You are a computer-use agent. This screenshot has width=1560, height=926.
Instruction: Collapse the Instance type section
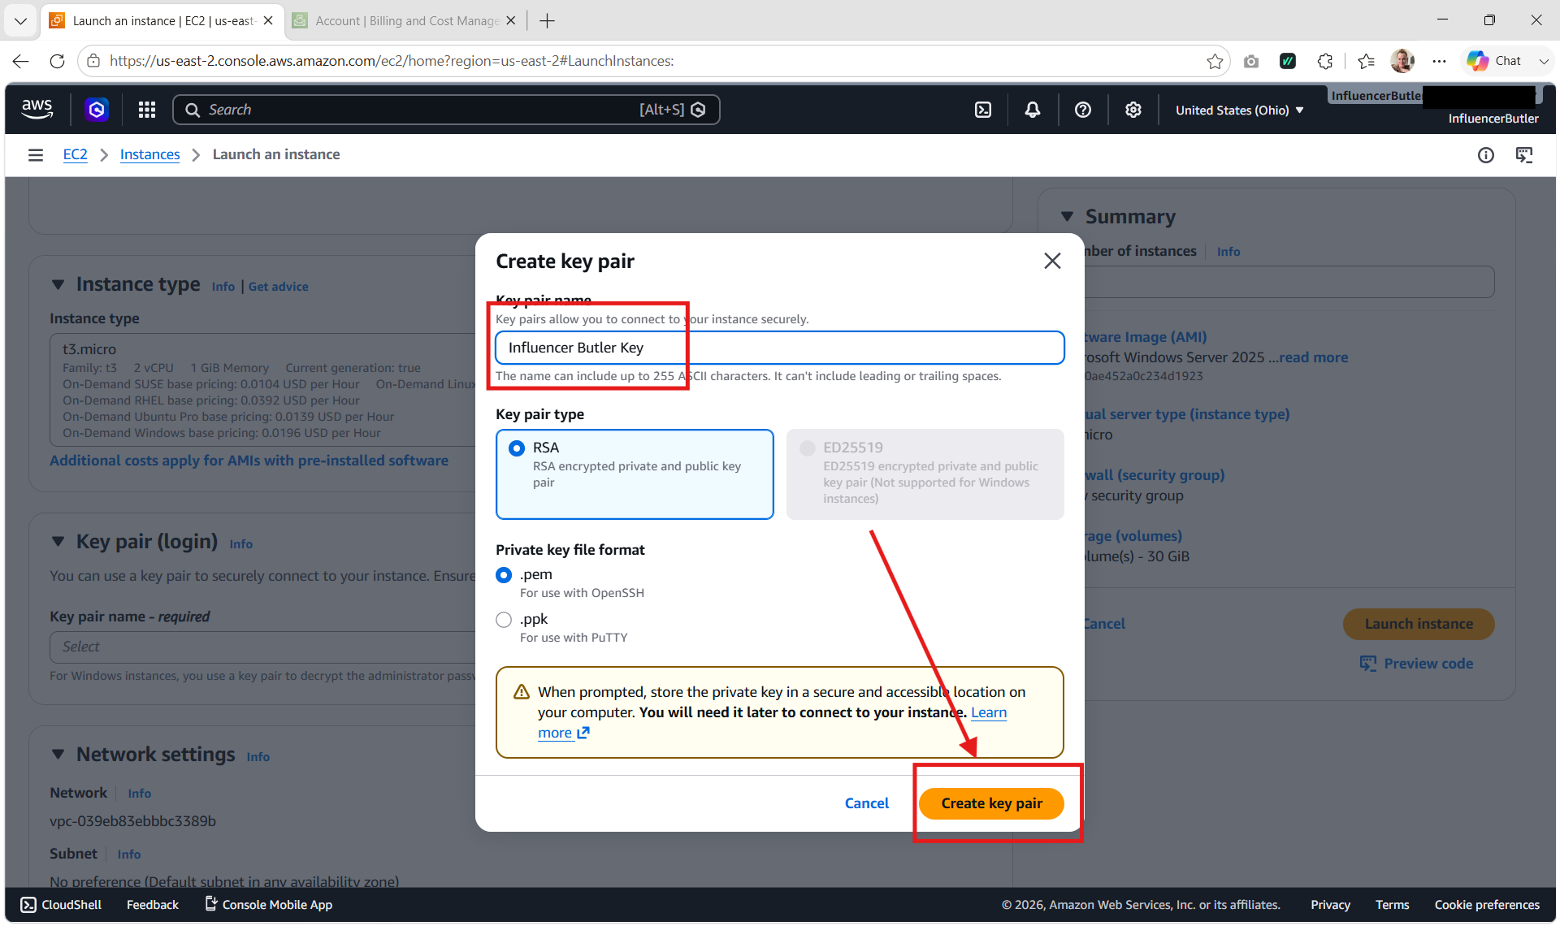pyautogui.click(x=58, y=285)
